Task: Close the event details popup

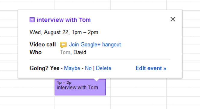Action: point(173,19)
